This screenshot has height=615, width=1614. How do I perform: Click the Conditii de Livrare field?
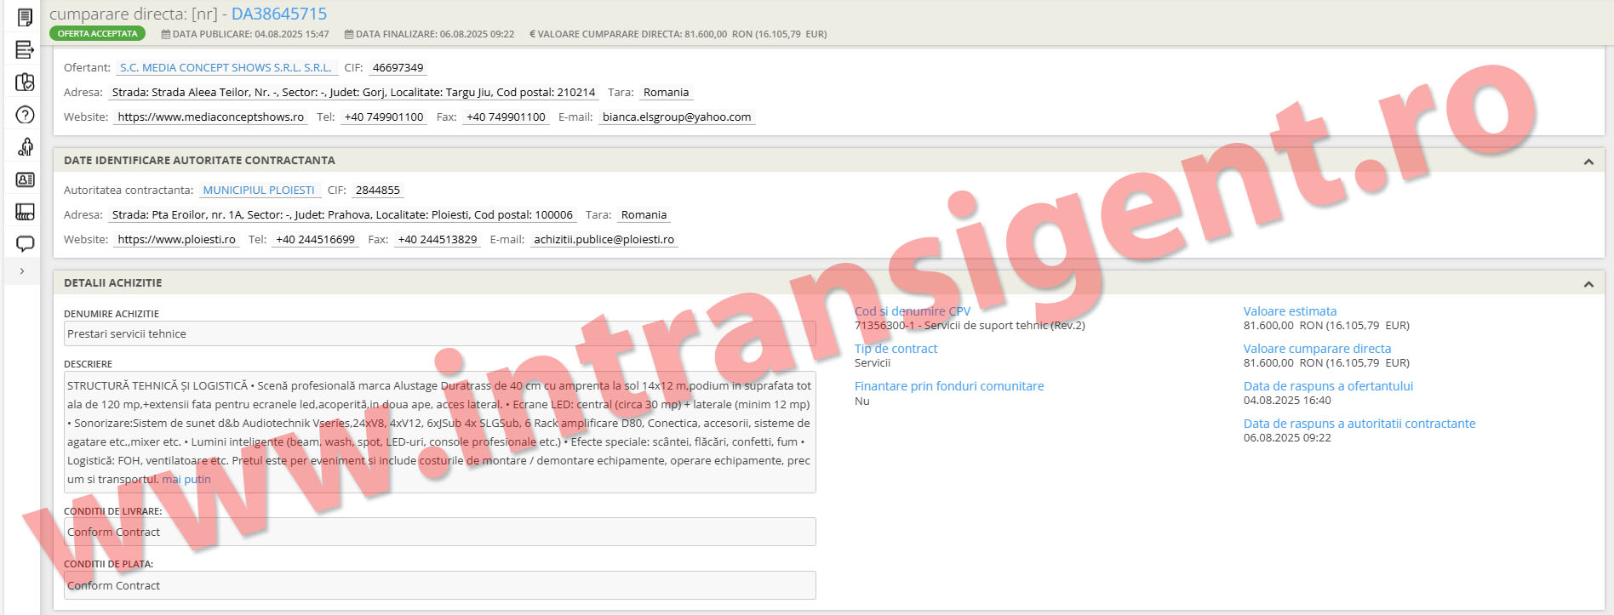[x=439, y=532]
